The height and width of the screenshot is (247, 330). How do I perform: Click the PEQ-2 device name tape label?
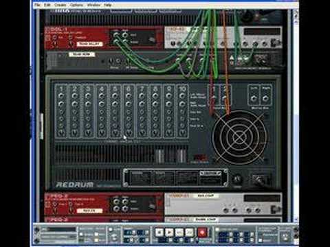[x=89, y=211]
